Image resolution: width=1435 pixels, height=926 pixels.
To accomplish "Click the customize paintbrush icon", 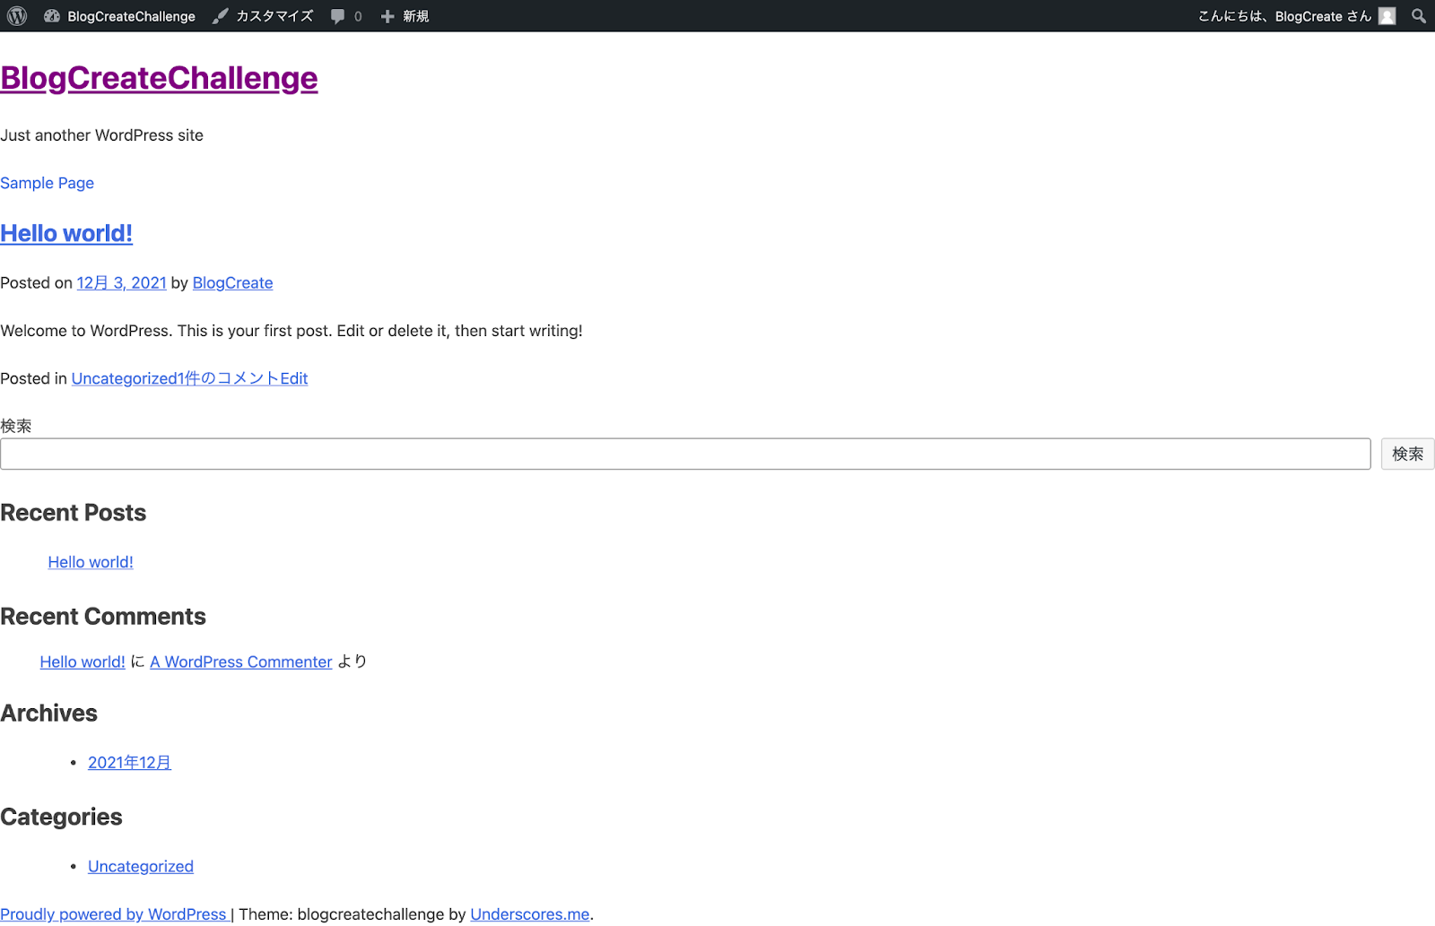I will point(221,16).
